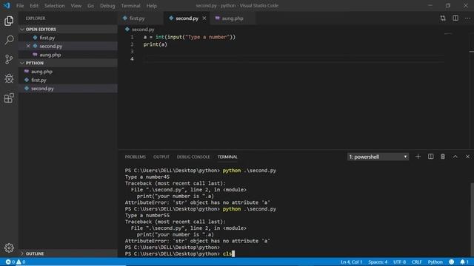Select second.py in PYTHON folder
Image resolution: width=474 pixels, height=266 pixels.
coord(68,89)
